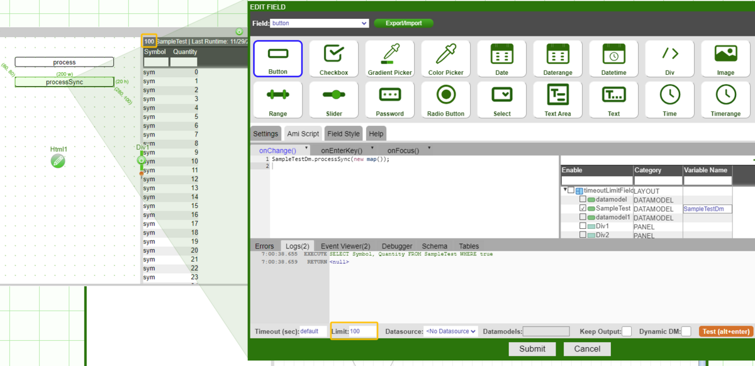Pick the Gradient Picker field type
The image size is (755, 366).
[389, 58]
